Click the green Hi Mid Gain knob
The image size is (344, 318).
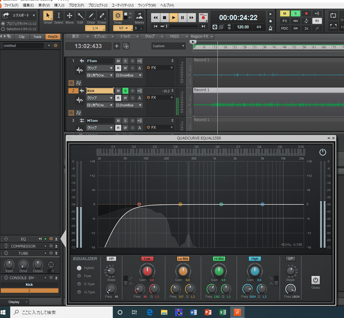[x=219, y=271]
